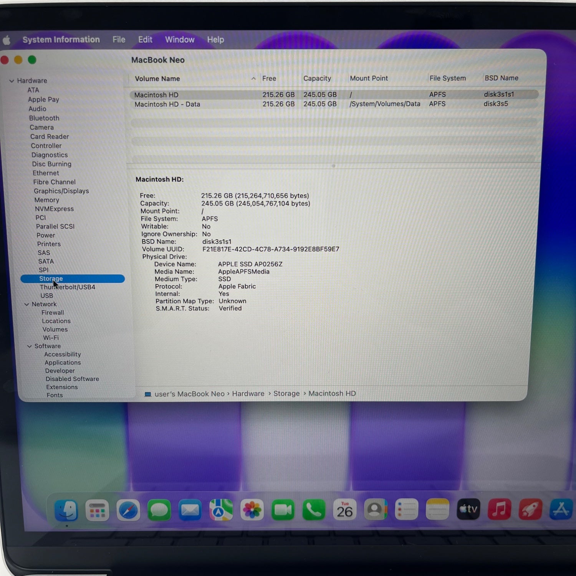Select Power in the sidebar
The height and width of the screenshot is (576, 576).
click(x=46, y=235)
